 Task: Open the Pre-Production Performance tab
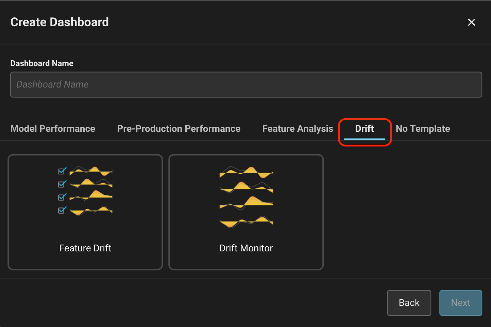click(x=179, y=129)
